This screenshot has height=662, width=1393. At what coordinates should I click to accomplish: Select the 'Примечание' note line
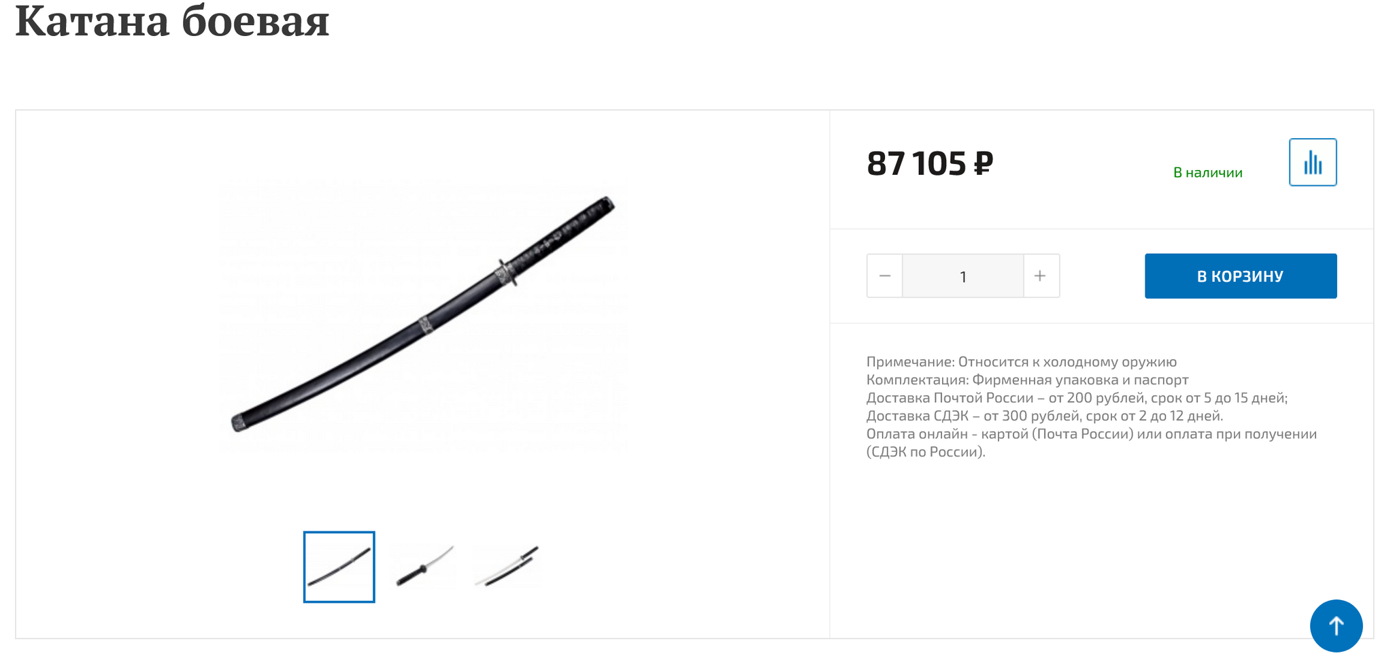click(1021, 361)
